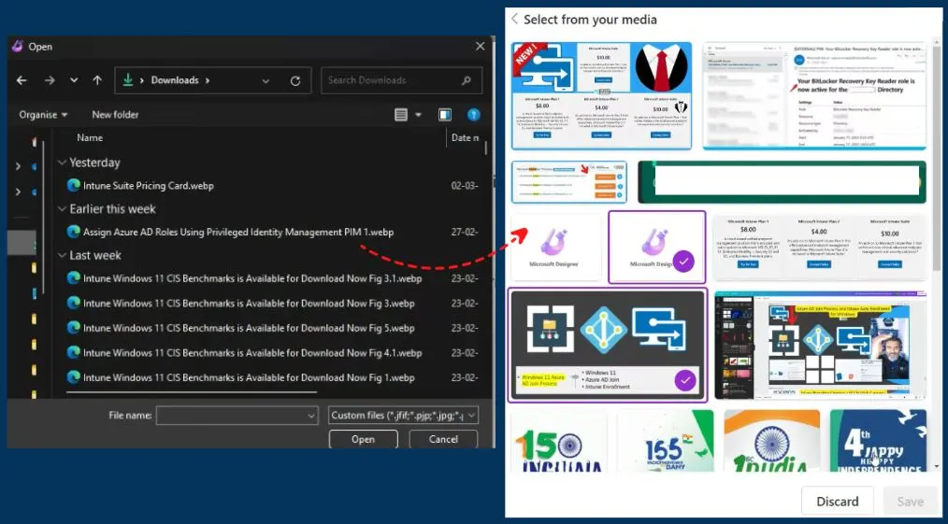Sort by Date modified column
This screenshot has height=524, width=948.
(x=465, y=138)
